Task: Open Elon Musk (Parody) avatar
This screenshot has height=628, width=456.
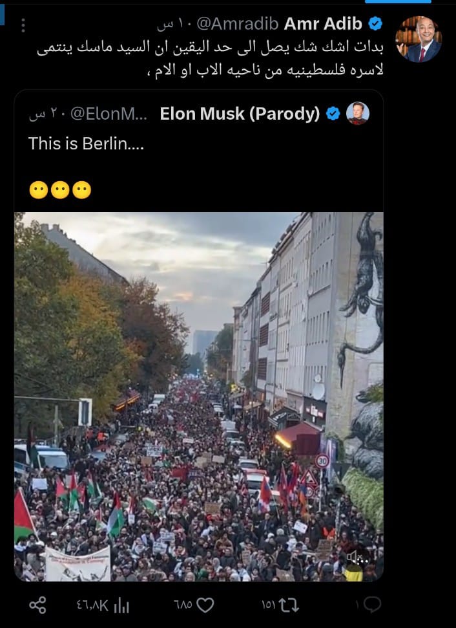Action: point(358,113)
